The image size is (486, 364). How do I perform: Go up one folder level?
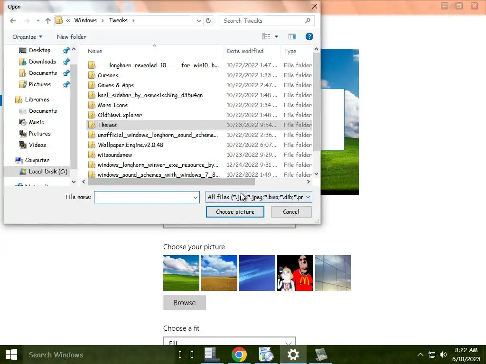point(48,21)
